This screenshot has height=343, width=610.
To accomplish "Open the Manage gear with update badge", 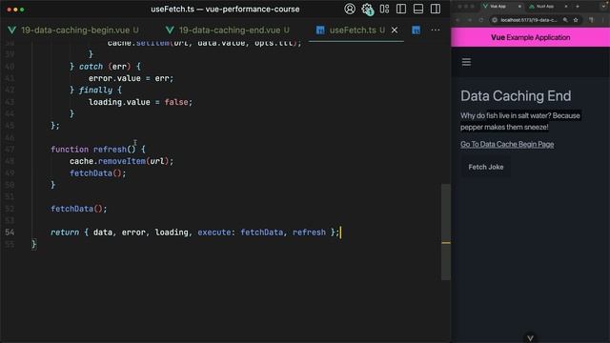I will click(367, 9).
